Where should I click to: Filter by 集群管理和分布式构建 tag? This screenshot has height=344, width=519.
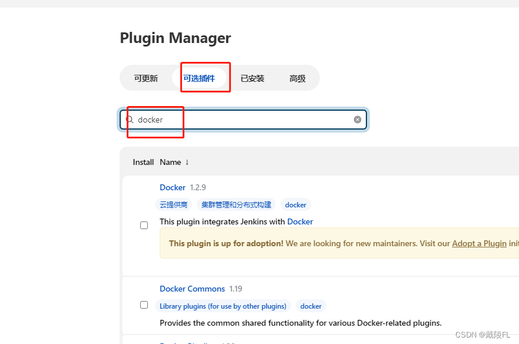coord(236,204)
